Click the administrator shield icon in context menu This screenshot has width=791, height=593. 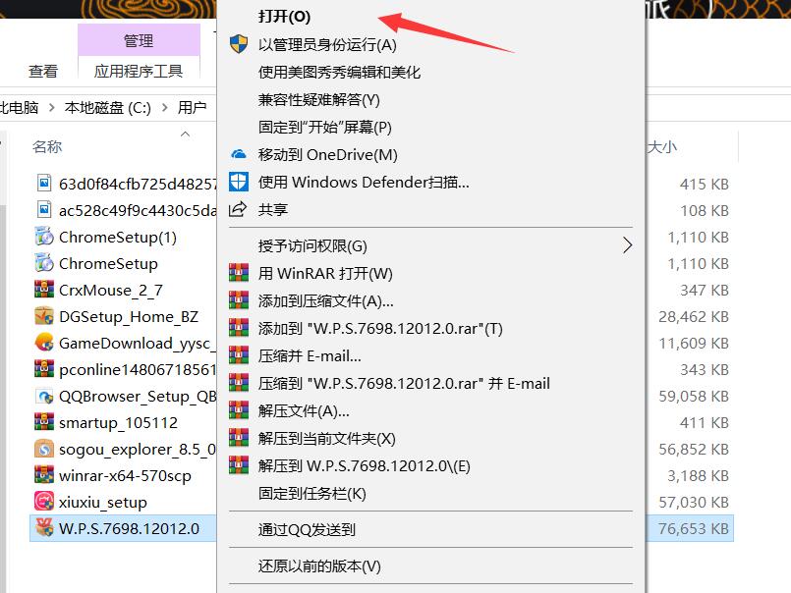click(239, 44)
